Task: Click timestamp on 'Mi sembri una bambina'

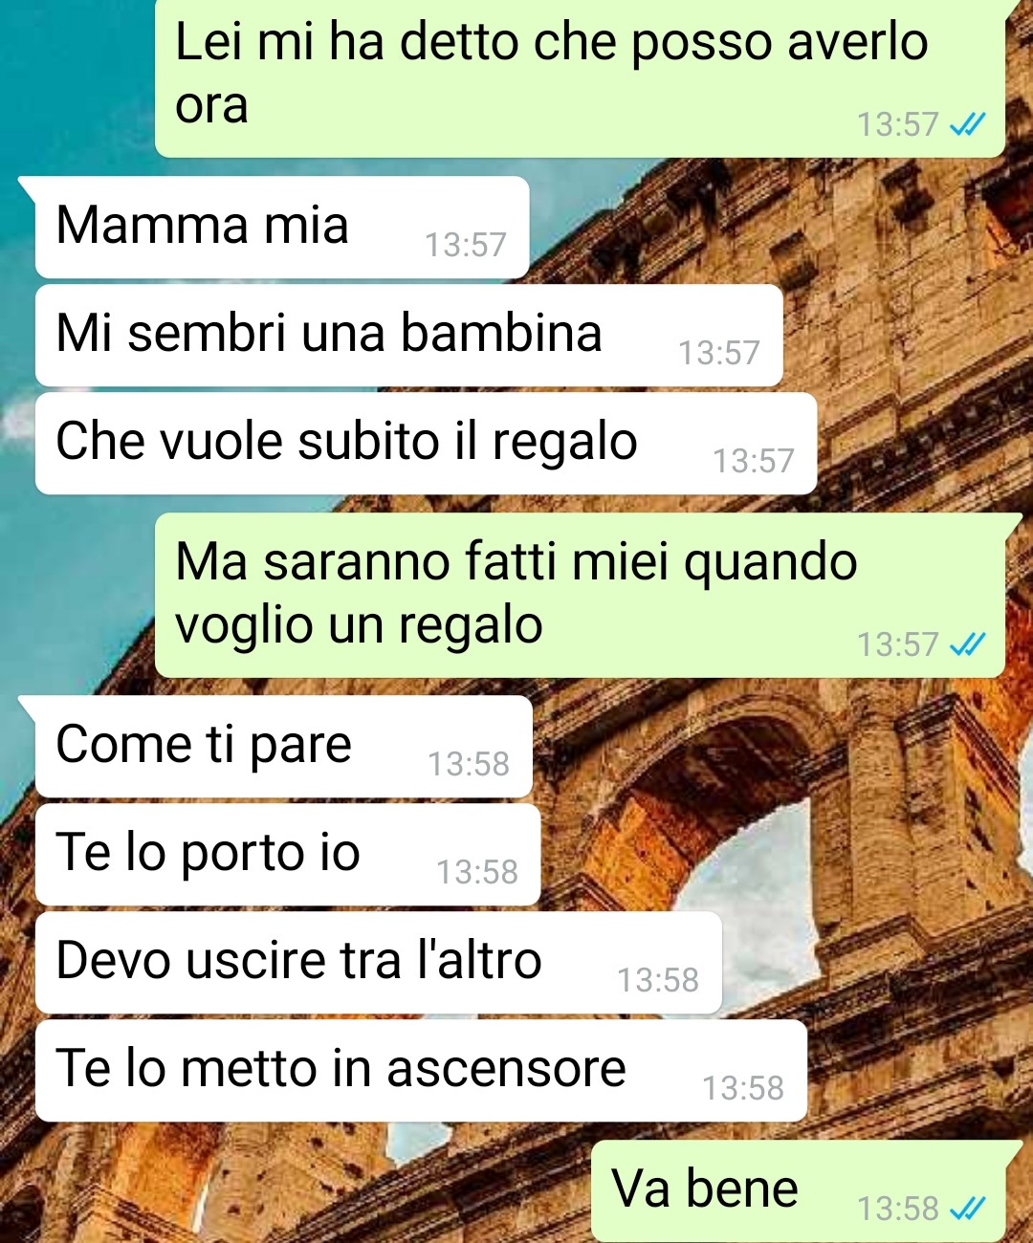Action: pyautogui.click(x=719, y=353)
